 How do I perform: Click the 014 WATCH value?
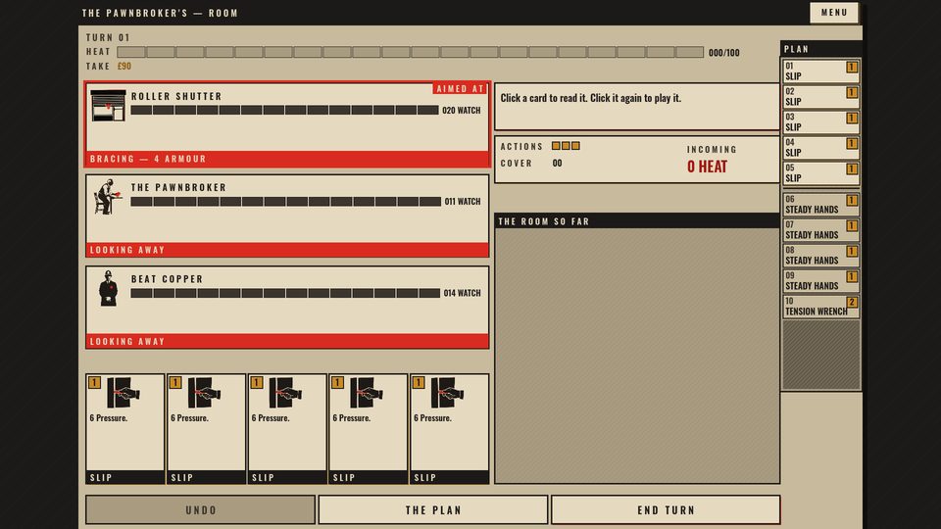[462, 293]
